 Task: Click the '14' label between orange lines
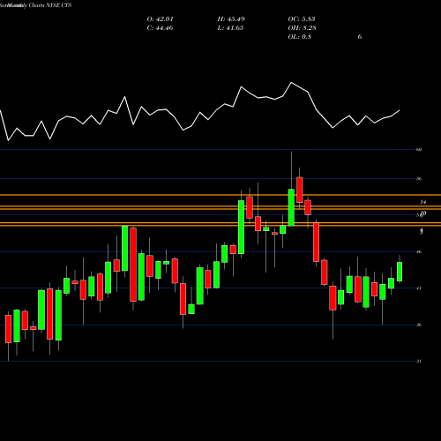pyautogui.click(x=423, y=202)
